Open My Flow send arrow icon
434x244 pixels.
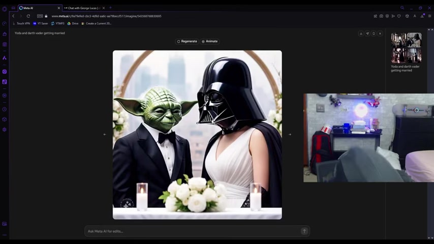[x=393, y=16]
